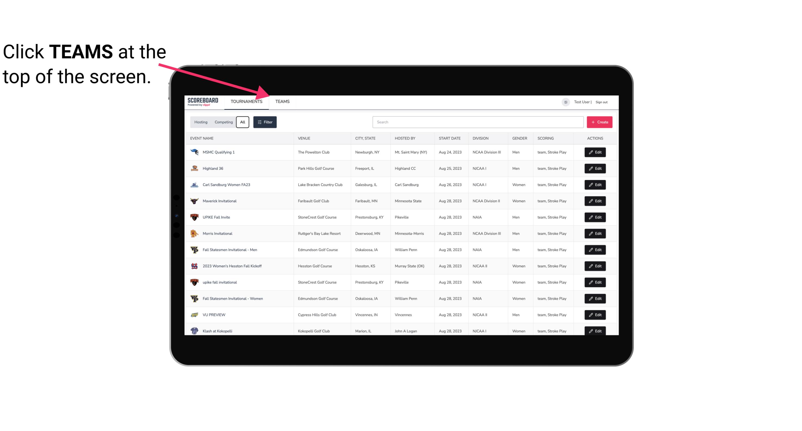Click the Edit icon for Klash at Kokopelli
802x431 pixels.
pos(595,331)
